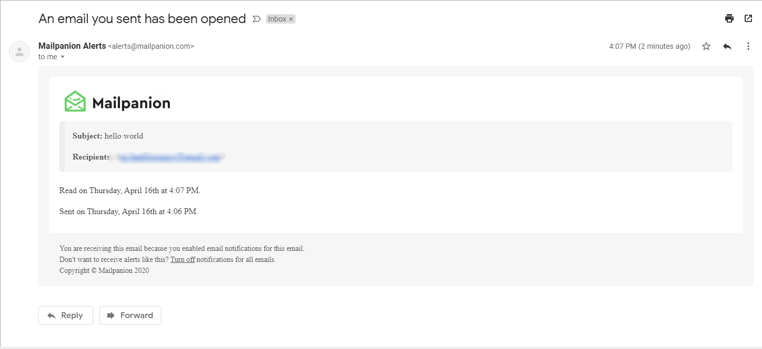This screenshot has height=349, width=762.
Task: Open email in new window icon
Action: point(748,19)
